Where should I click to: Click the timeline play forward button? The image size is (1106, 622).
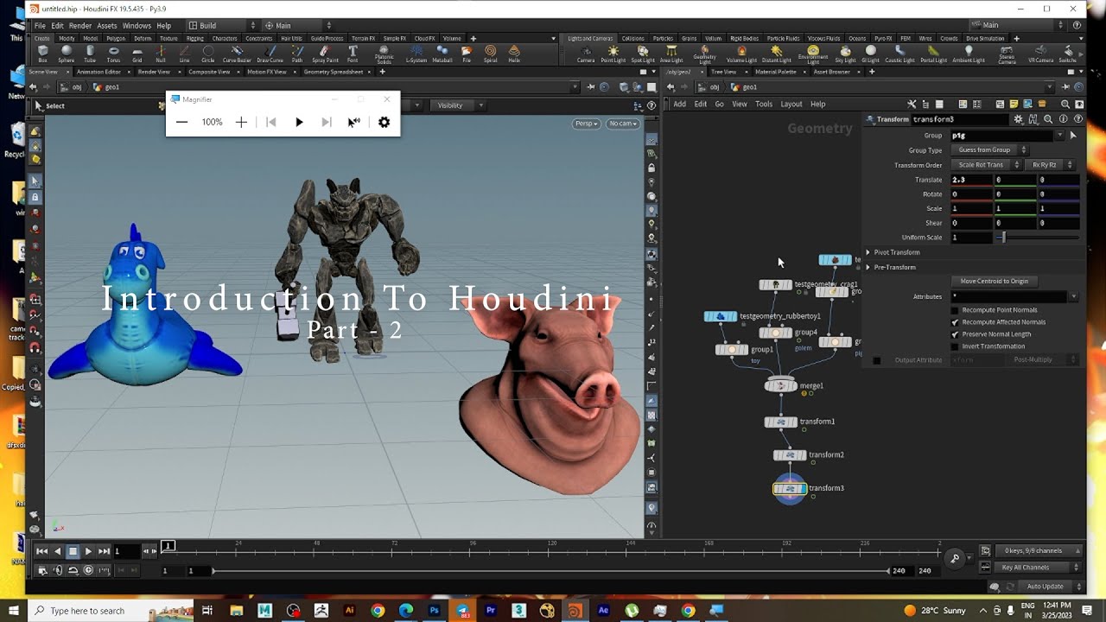[88, 551]
